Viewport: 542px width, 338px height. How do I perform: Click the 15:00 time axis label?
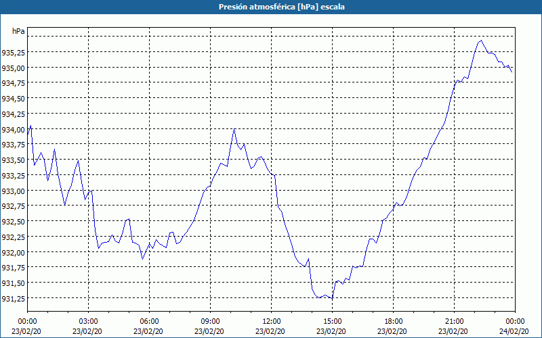(x=332, y=322)
